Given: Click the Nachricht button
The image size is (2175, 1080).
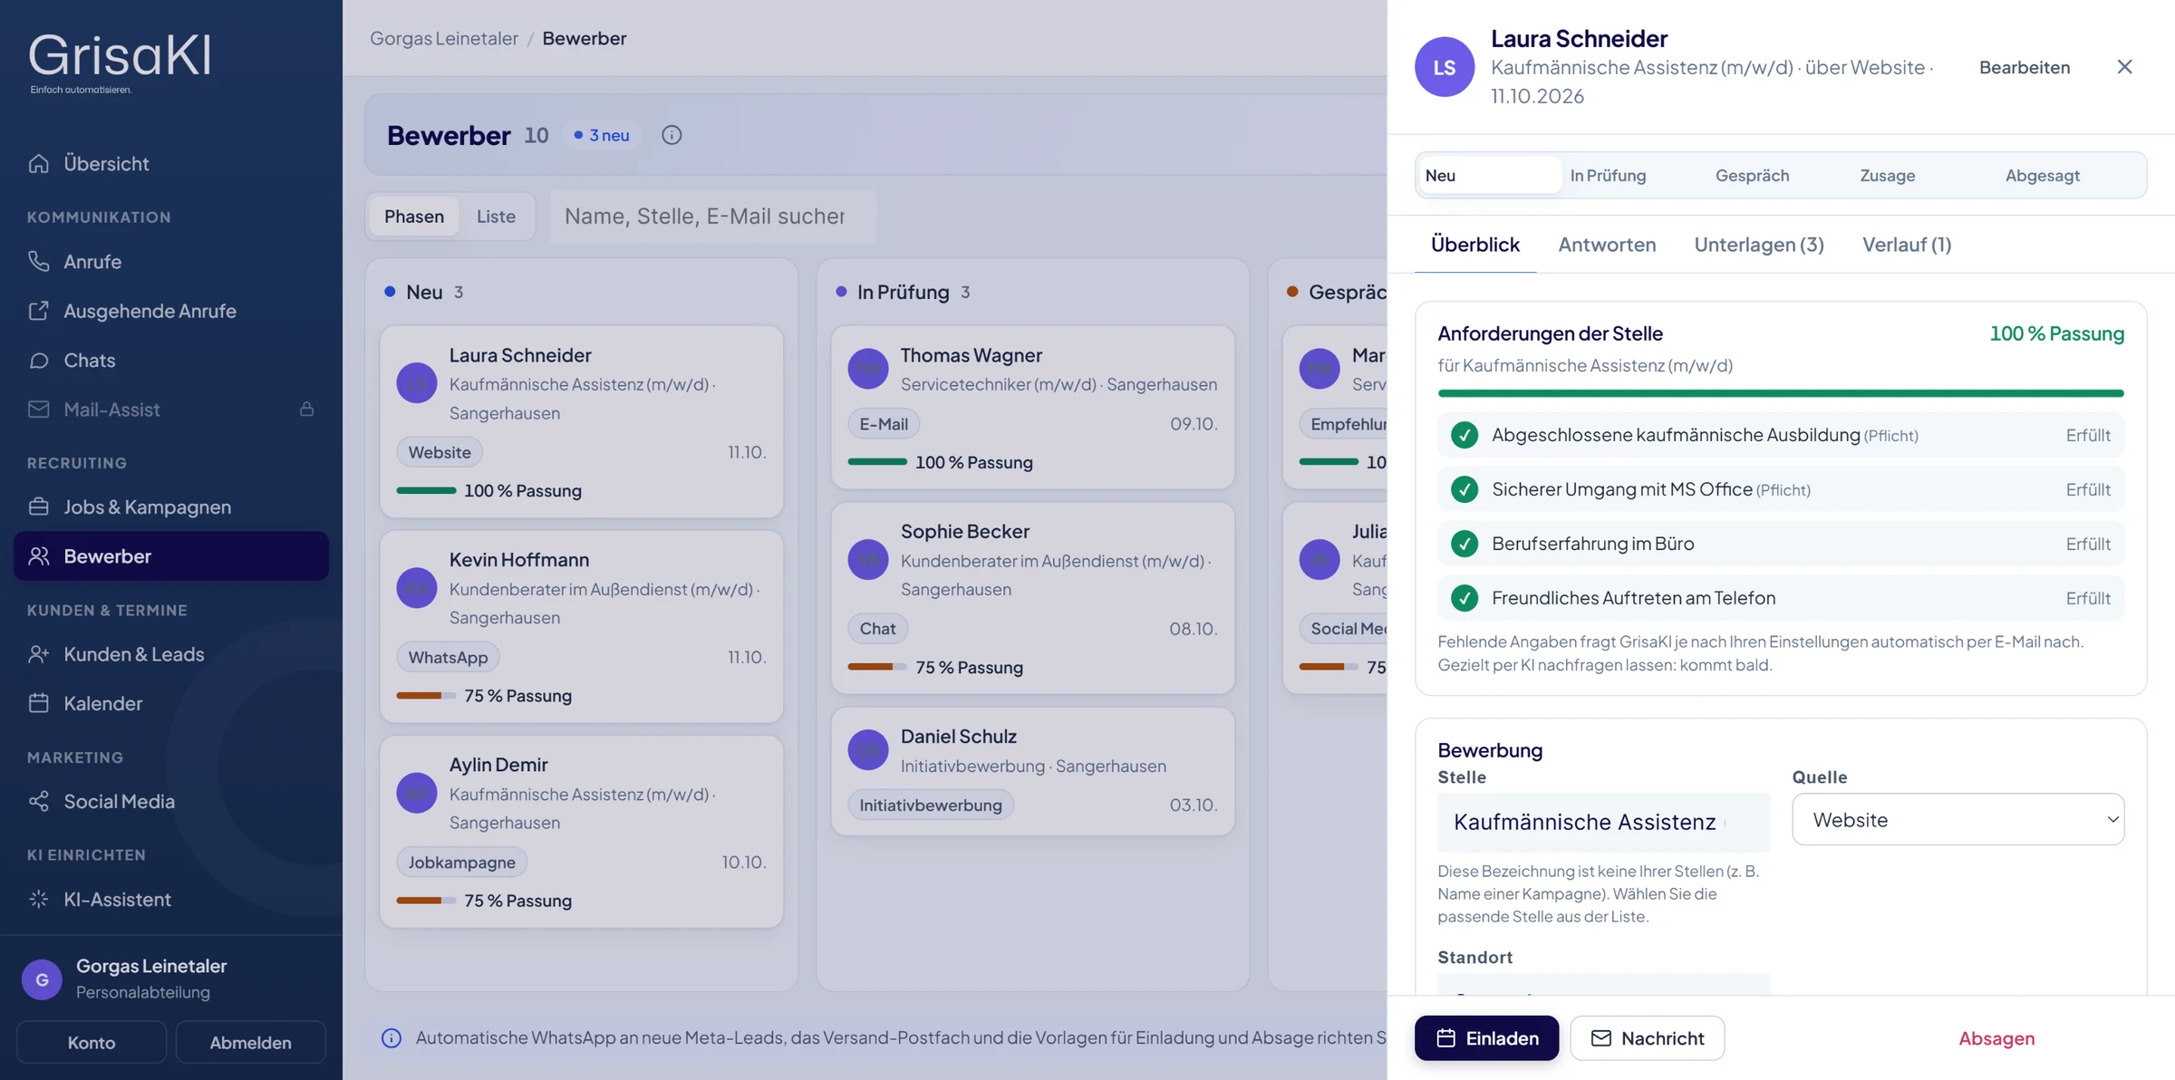Looking at the screenshot, I should (x=1647, y=1038).
